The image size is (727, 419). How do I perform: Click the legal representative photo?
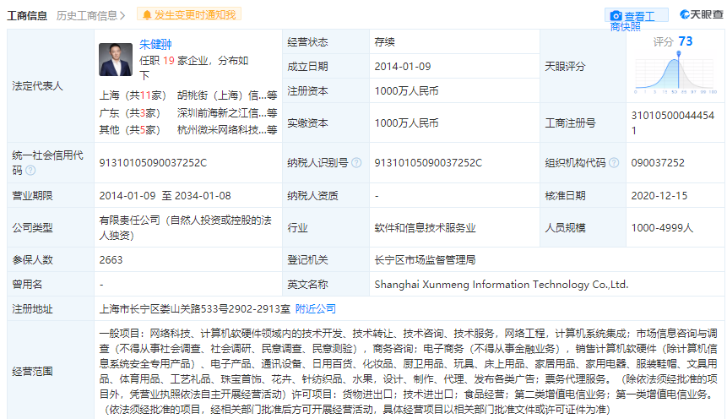click(116, 59)
